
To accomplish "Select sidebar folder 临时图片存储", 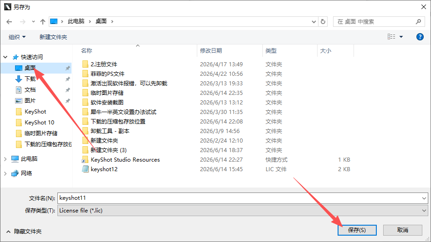I will pos(41,133).
